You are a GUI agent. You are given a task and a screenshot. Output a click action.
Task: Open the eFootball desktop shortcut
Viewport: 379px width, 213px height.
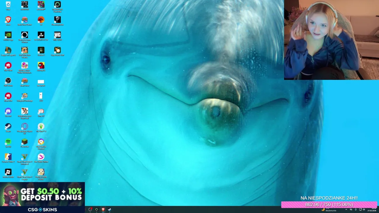click(41, 5)
